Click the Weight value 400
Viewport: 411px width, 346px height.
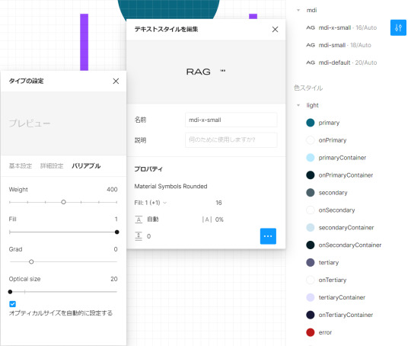tap(112, 190)
